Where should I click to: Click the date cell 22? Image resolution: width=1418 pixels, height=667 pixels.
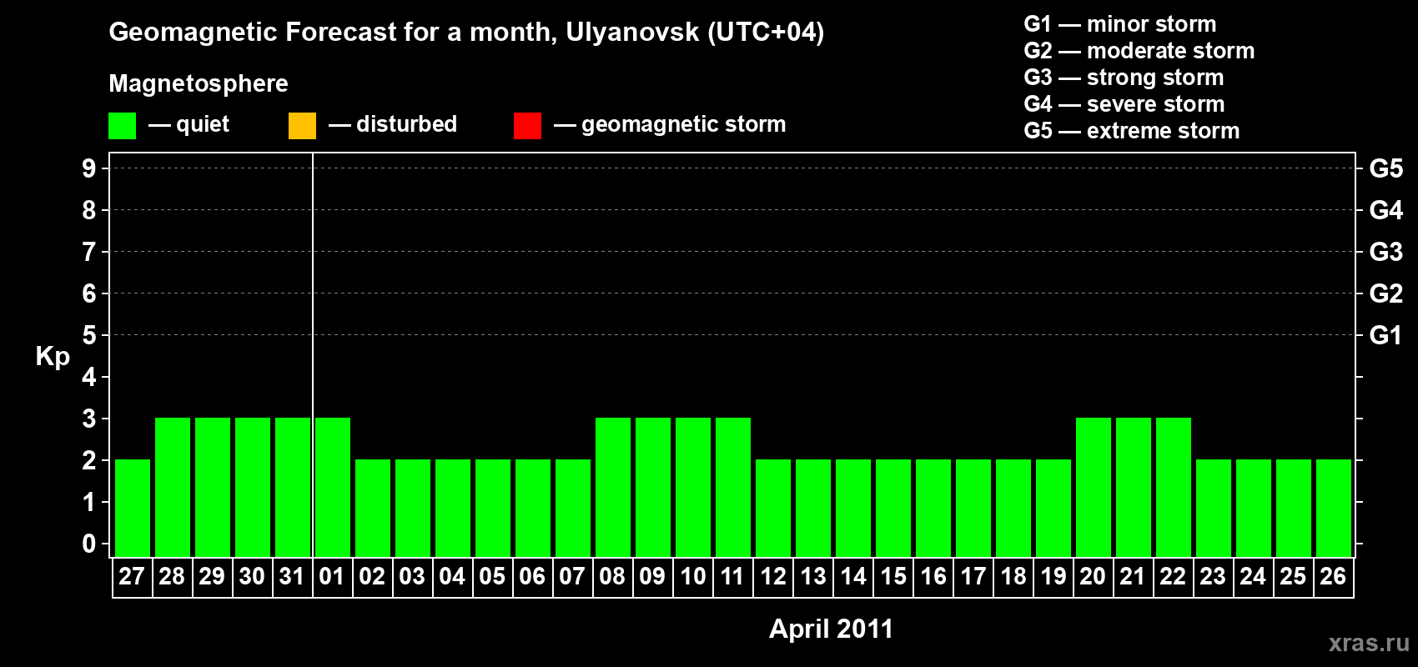click(1173, 577)
